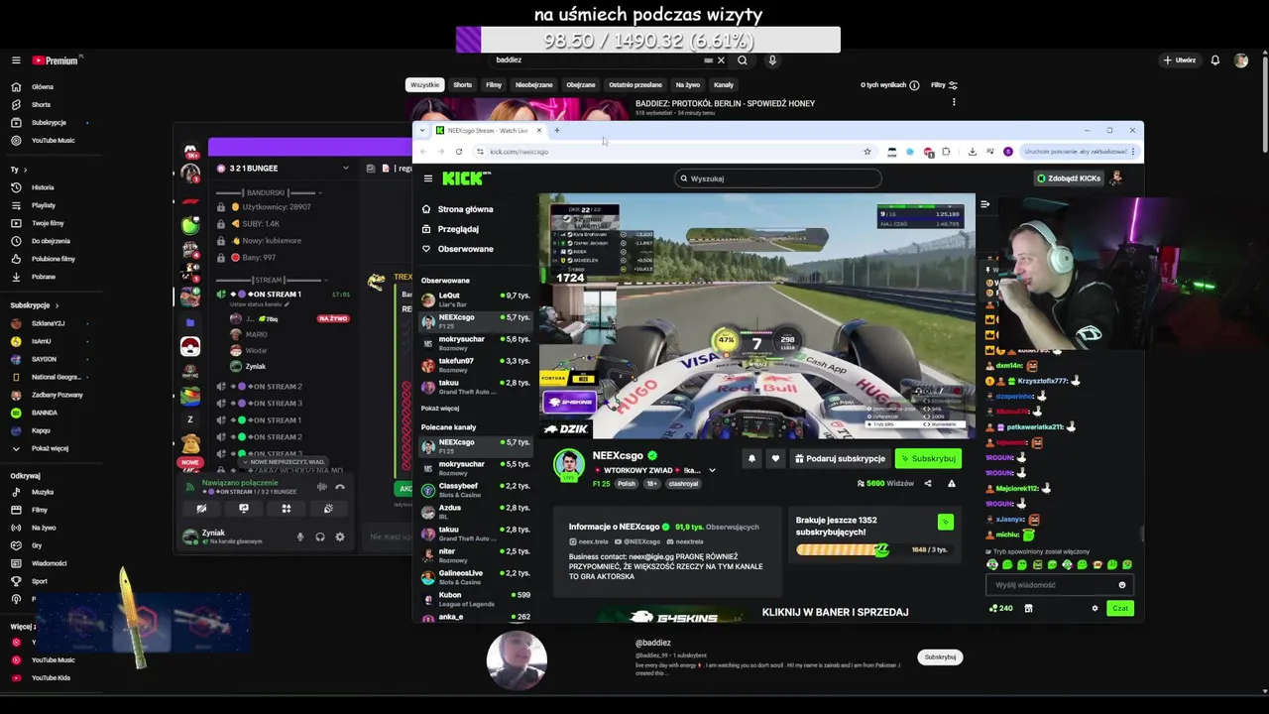
Task: Click NEEXcsgo channel avatar
Action: click(x=568, y=466)
